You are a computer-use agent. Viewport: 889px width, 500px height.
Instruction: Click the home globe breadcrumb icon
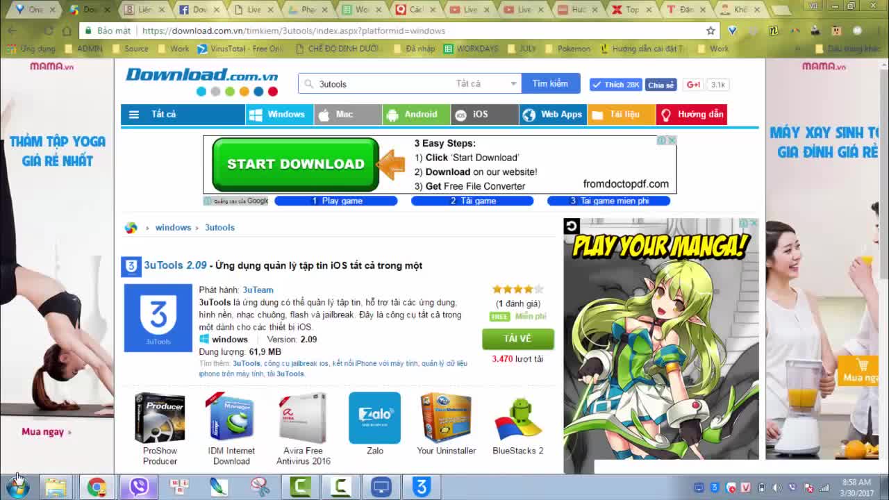pos(131,228)
